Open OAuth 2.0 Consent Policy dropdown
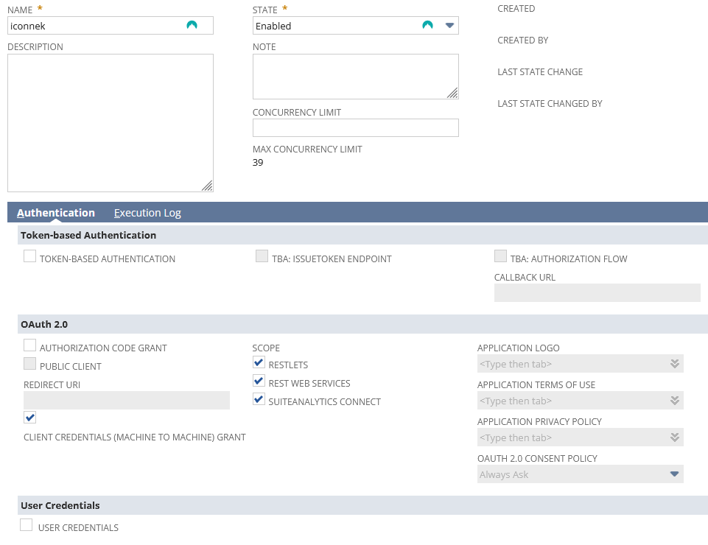 [x=674, y=474]
